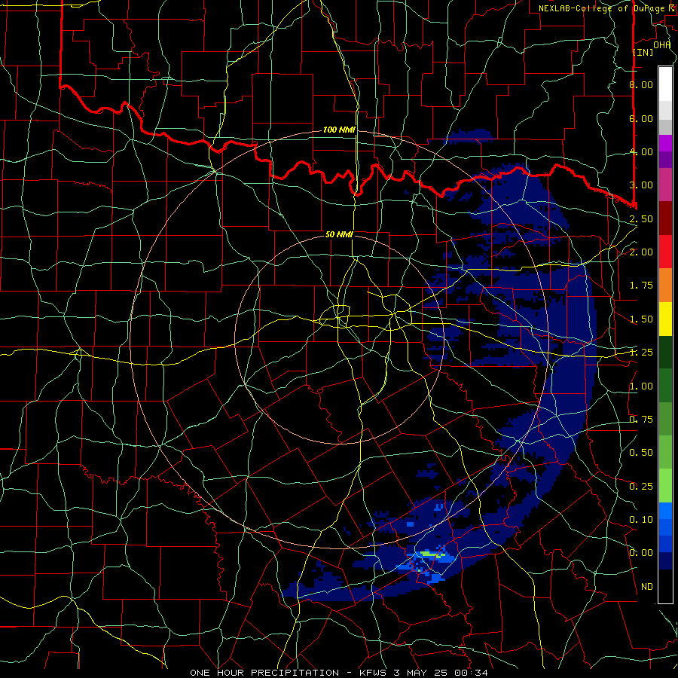
Task: Click the '0.10' legend value
Action: click(641, 520)
